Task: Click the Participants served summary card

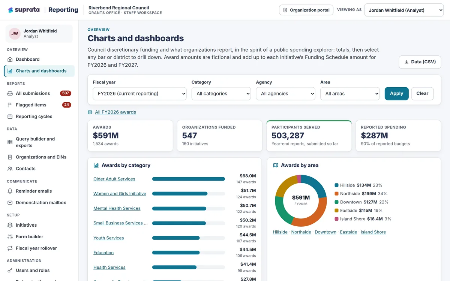Action: click(x=309, y=136)
